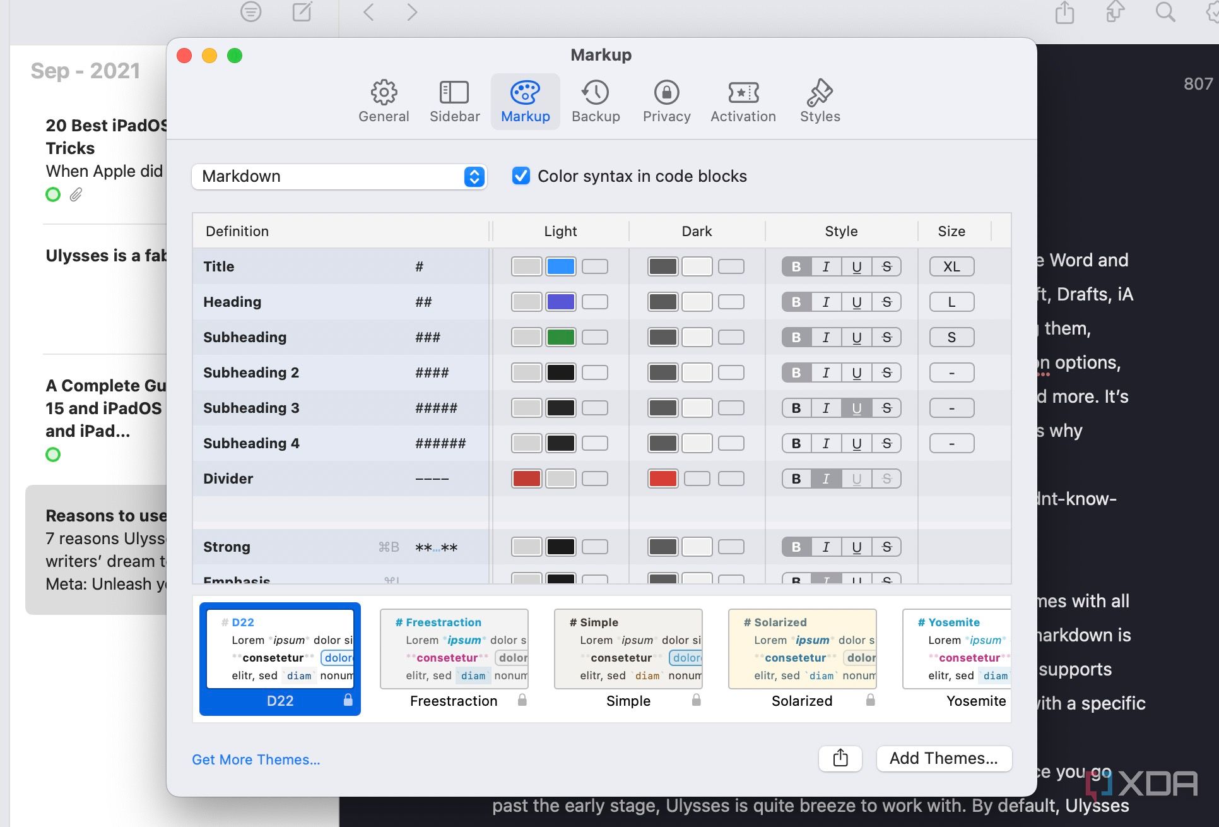1219x827 pixels.
Task: Open the Subheading 4 size dropdown
Action: point(951,443)
